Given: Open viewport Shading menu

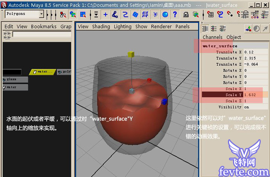Looking at the screenshot, I should tap(101, 27).
